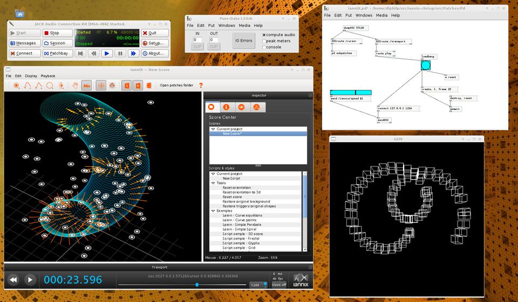Collapse the Current project tree under Scores

(x=213, y=129)
